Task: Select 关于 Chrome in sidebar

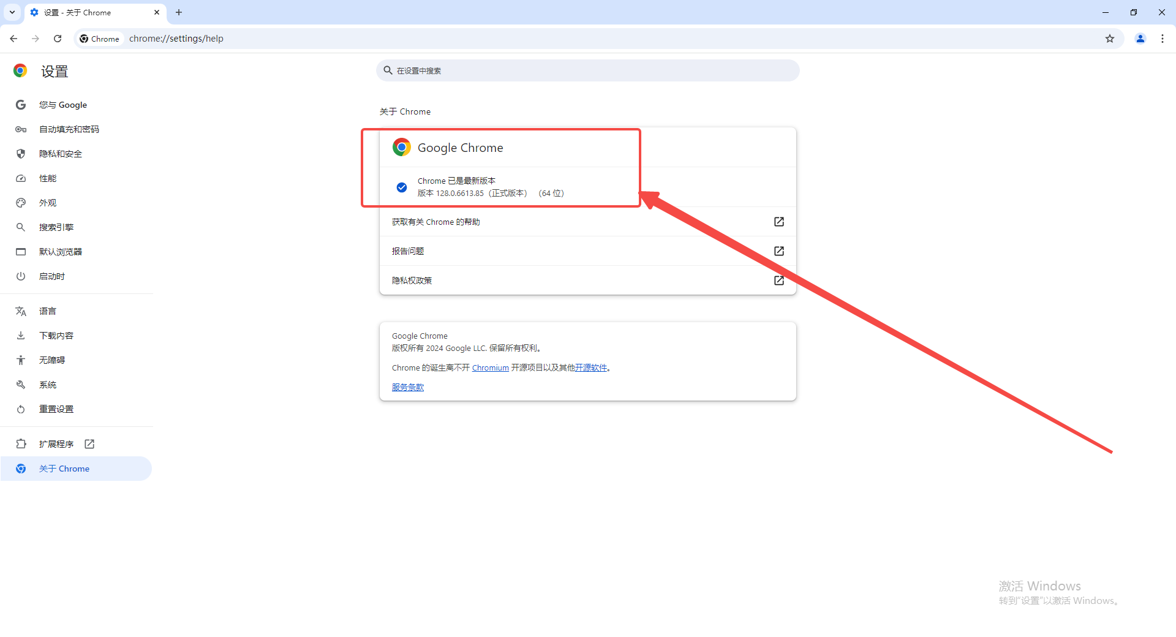Action: coord(77,469)
